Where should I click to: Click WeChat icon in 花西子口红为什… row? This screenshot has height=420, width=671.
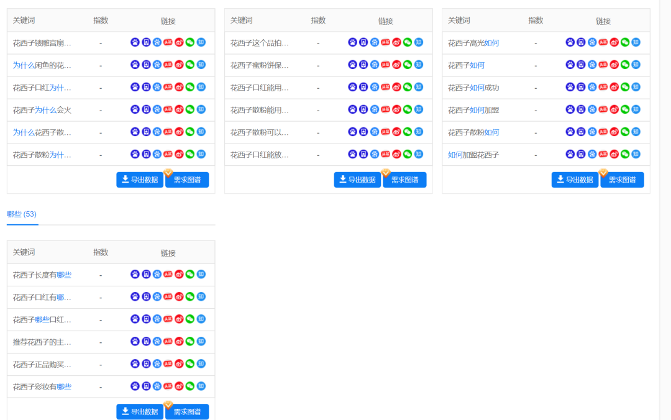(x=190, y=87)
